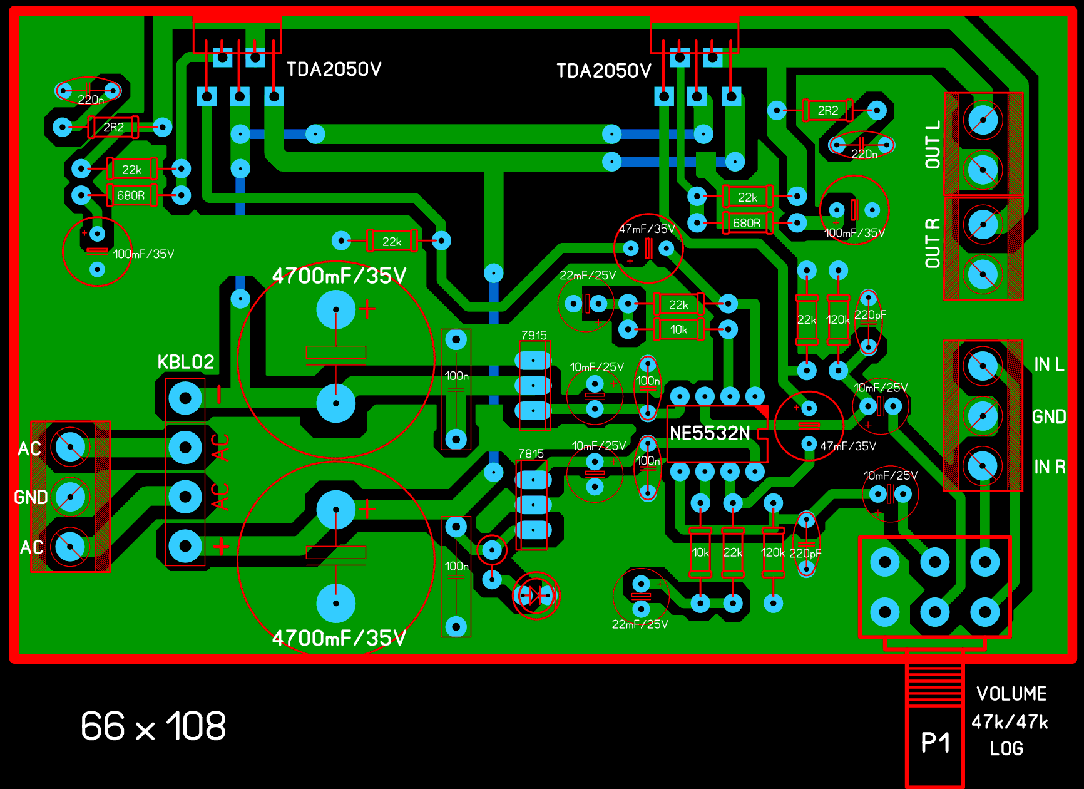
Task: Select the 10mF/25V label nearest IN R
Action: coord(890,476)
